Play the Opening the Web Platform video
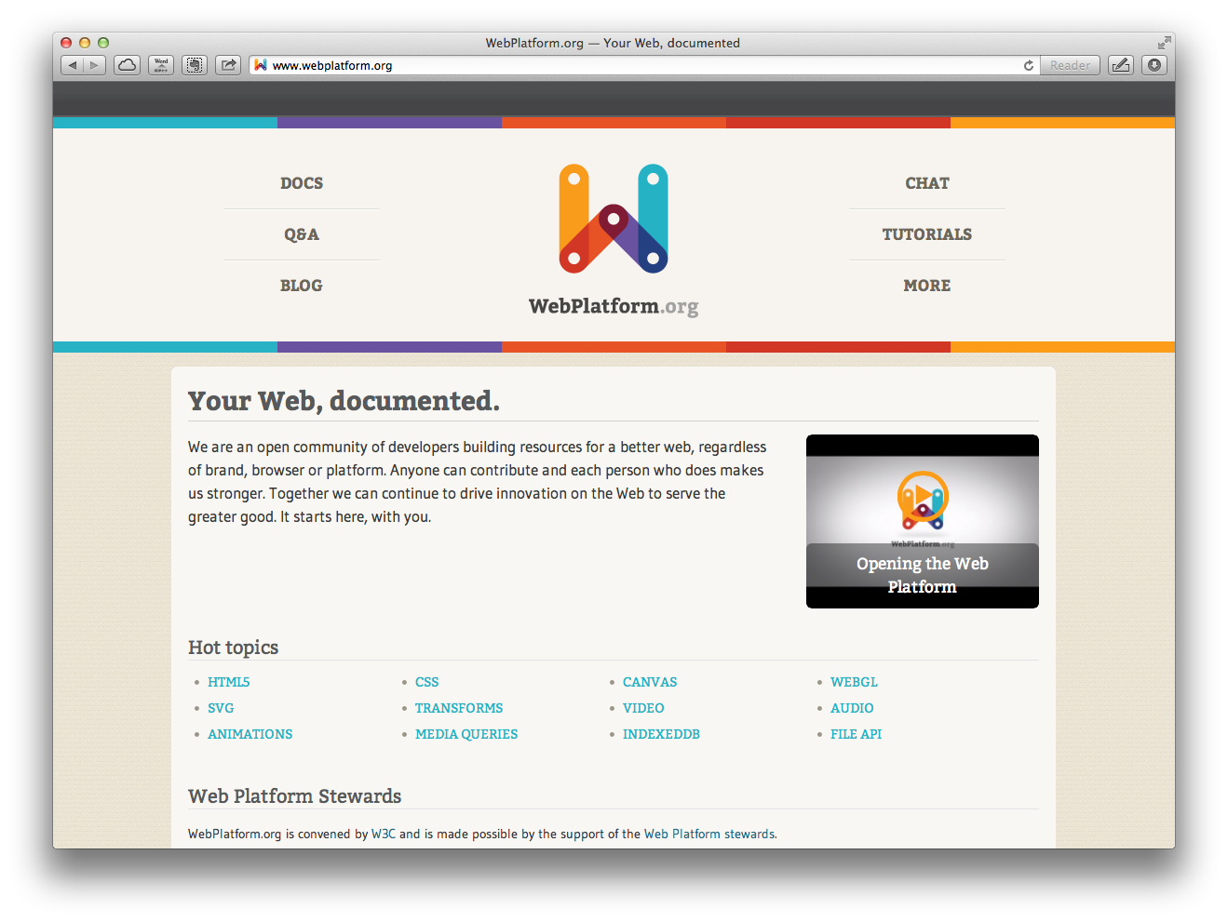The image size is (1228, 922). pyautogui.click(x=923, y=521)
